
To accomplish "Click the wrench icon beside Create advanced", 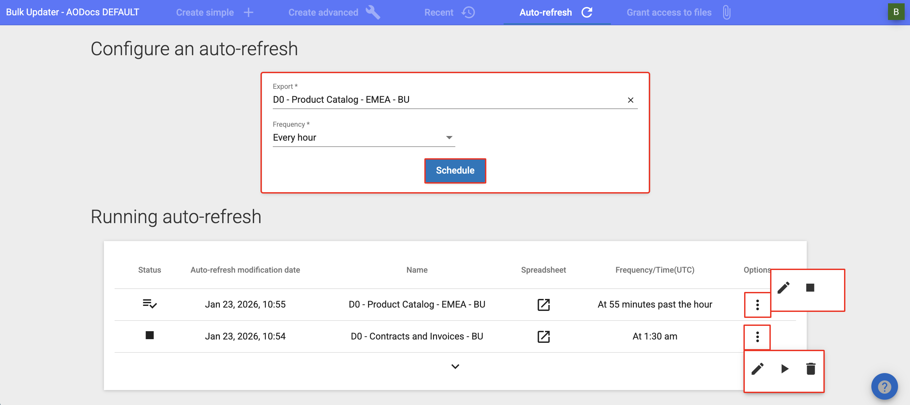I will coord(373,12).
